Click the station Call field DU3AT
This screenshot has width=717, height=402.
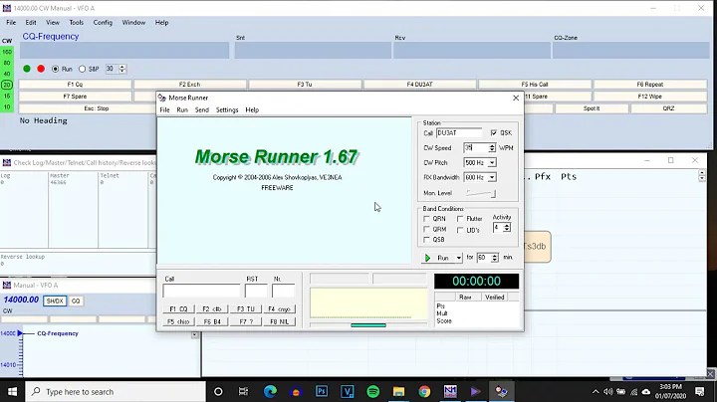click(x=459, y=133)
